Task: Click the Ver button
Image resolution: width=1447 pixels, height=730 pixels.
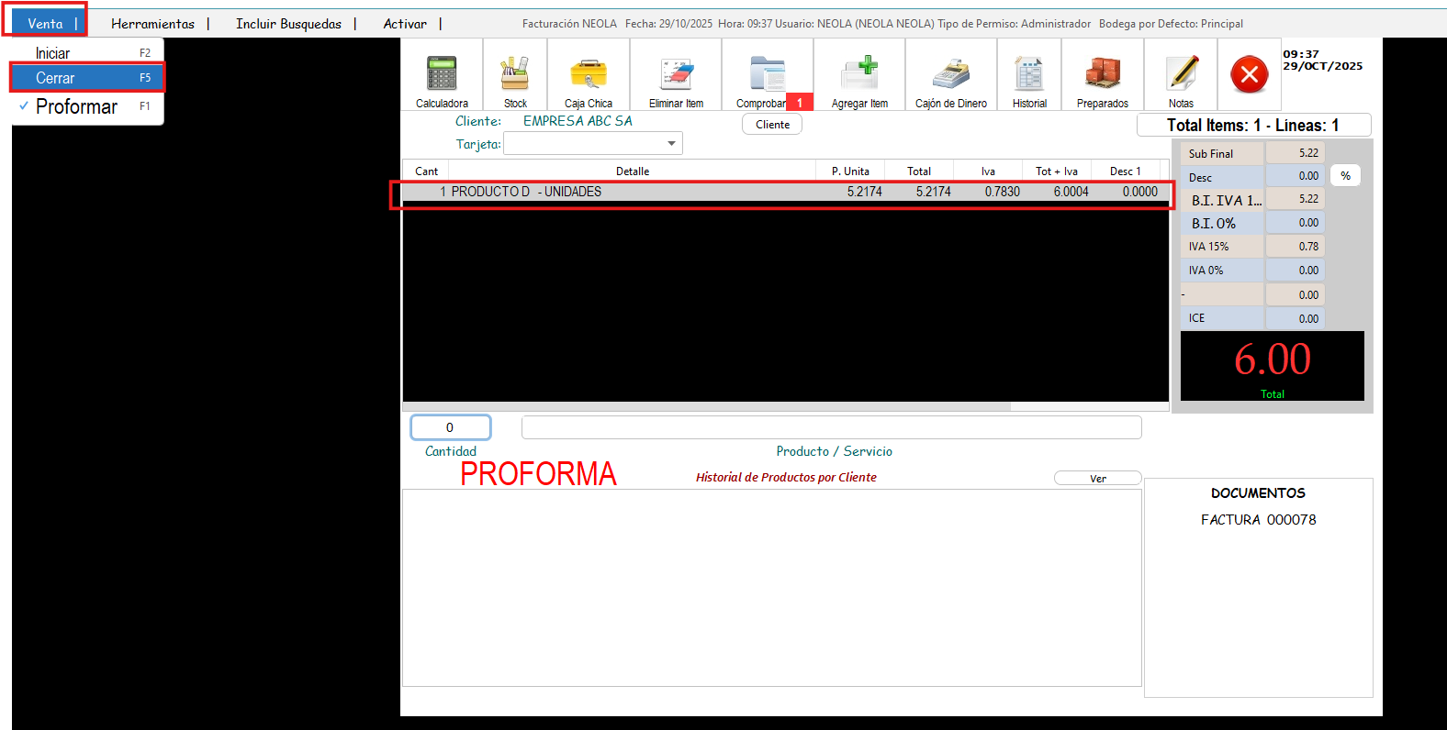Action: (x=1097, y=479)
